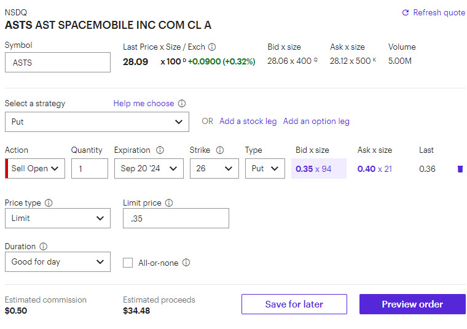
Task: Click the Refresh quote icon
Action: [405, 13]
